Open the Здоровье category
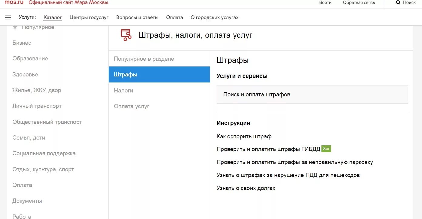The width and height of the screenshot is (422, 219). coord(25,75)
